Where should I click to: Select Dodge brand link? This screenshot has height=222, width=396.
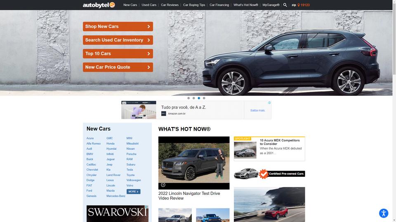tap(90, 180)
